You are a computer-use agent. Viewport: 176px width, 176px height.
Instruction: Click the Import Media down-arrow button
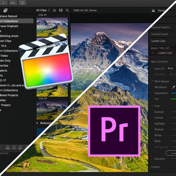tap(4, 3)
